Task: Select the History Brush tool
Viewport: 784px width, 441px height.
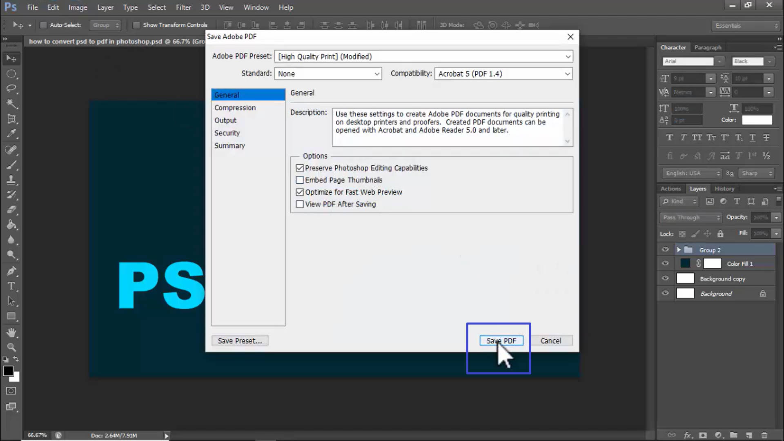Action: point(11,195)
